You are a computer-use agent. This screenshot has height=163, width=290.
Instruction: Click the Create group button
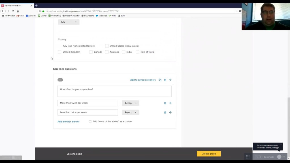pos(209,154)
